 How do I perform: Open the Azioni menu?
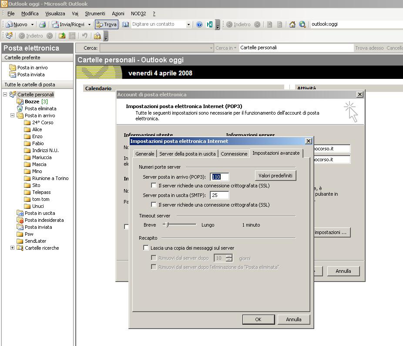tap(118, 14)
